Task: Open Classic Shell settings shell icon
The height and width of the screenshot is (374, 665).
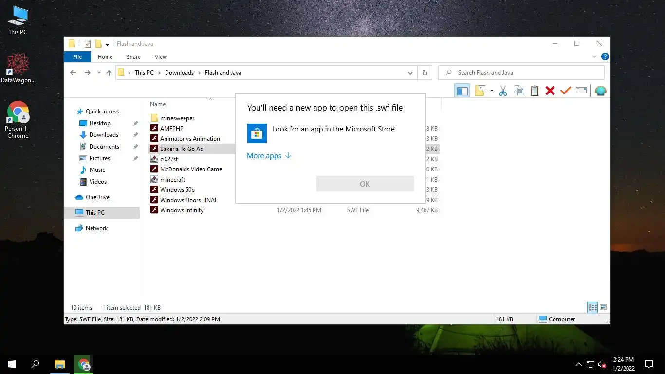Action: 601,91
